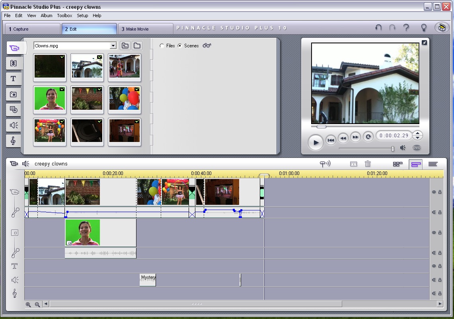Zoom in the timeline
This screenshot has width=454, height=319.
pyautogui.click(x=28, y=304)
